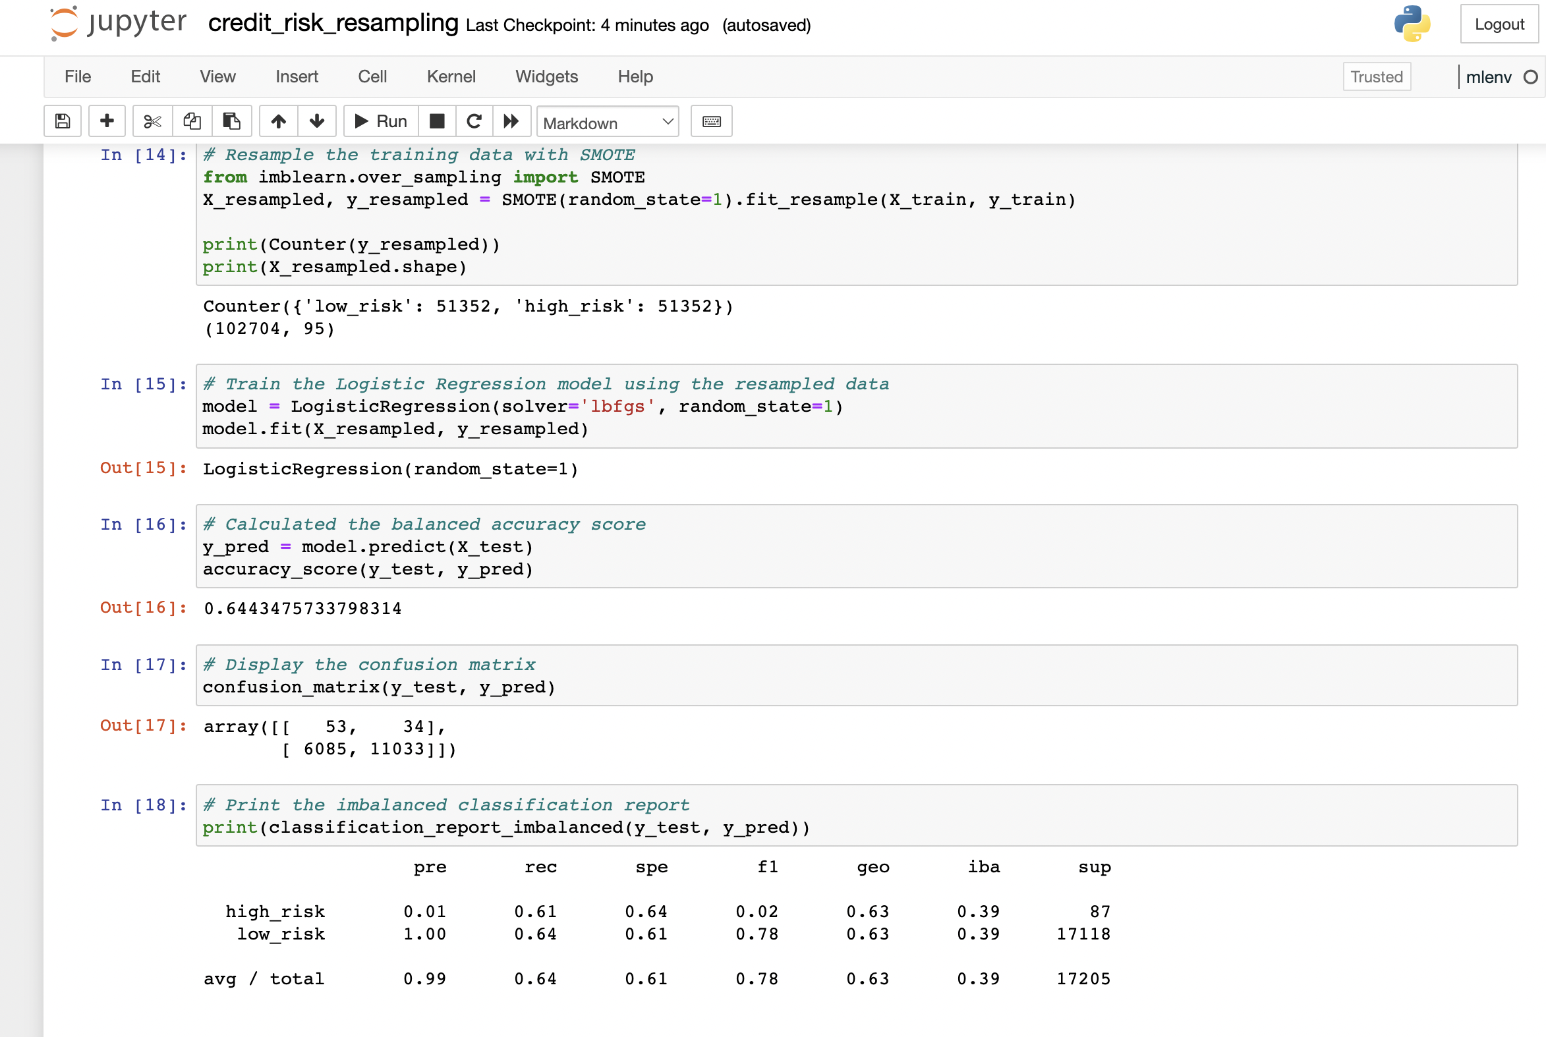This screenshot has width=1546, height=1037.
Task: Open the Insert menu
Action: click(297, 76)
